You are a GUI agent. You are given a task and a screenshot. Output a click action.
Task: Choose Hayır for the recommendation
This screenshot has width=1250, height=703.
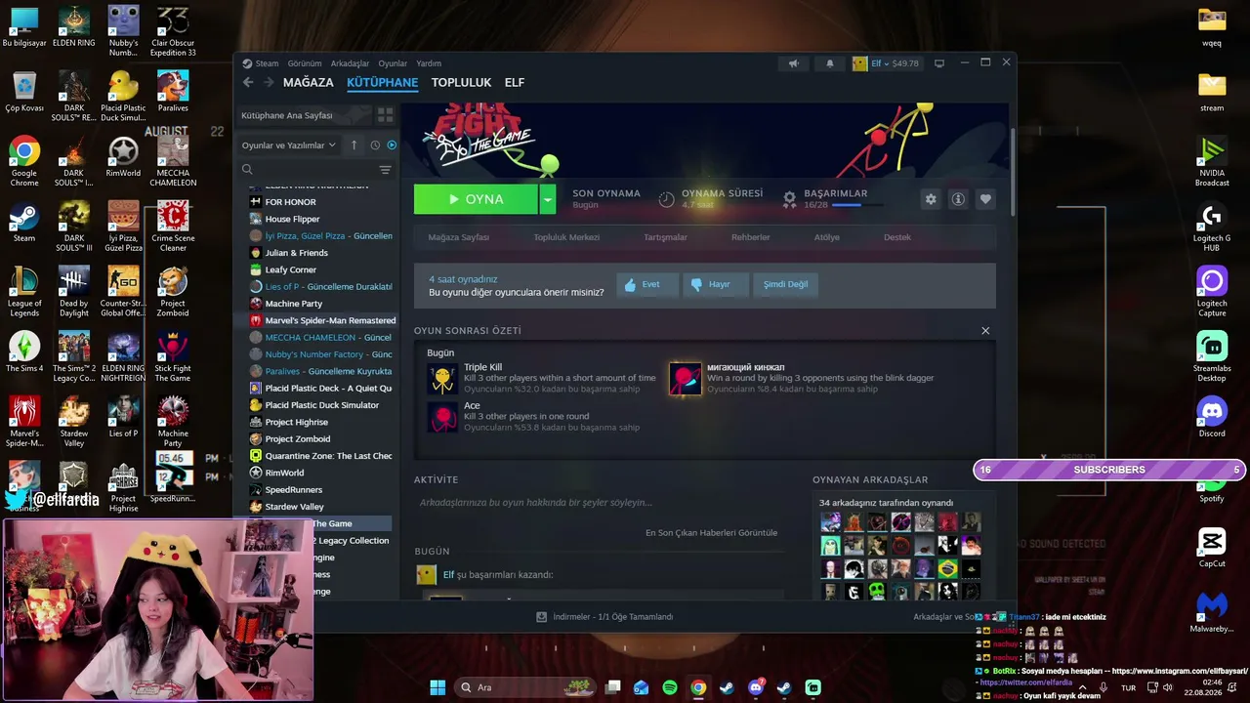pyautogui.click(x=714, y=284)
